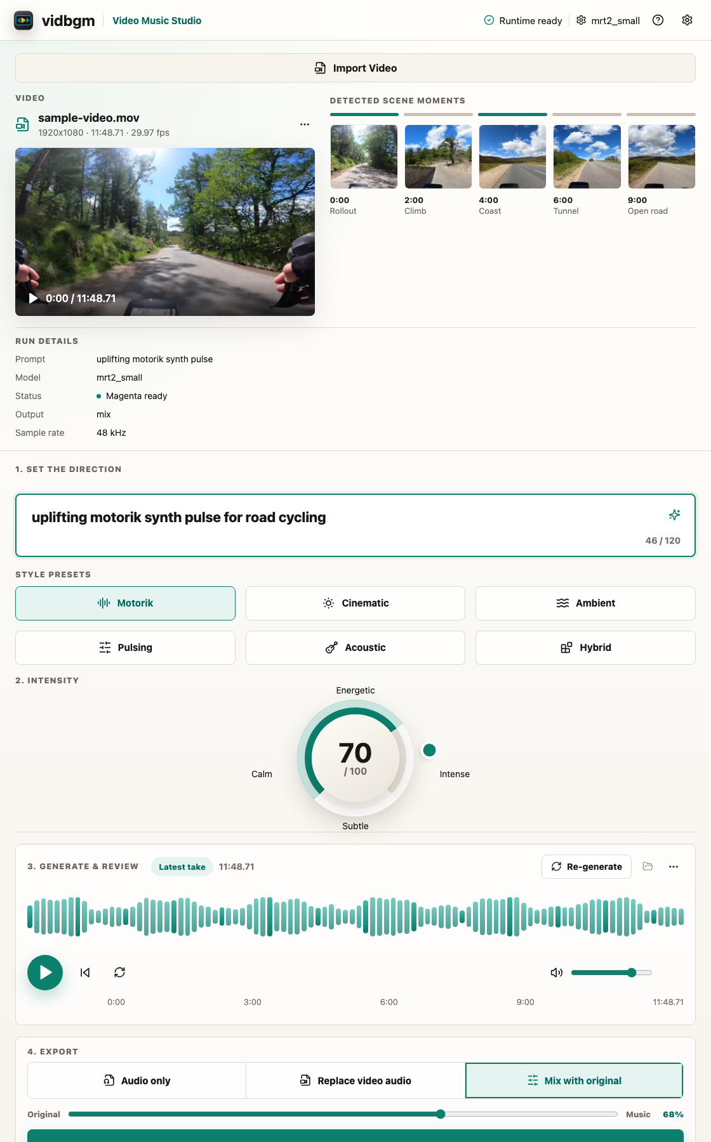The width and height of the screenshot is (711, 1142).
Task: Click the 3:00 timeline marker label
Action: point(252,1002)
